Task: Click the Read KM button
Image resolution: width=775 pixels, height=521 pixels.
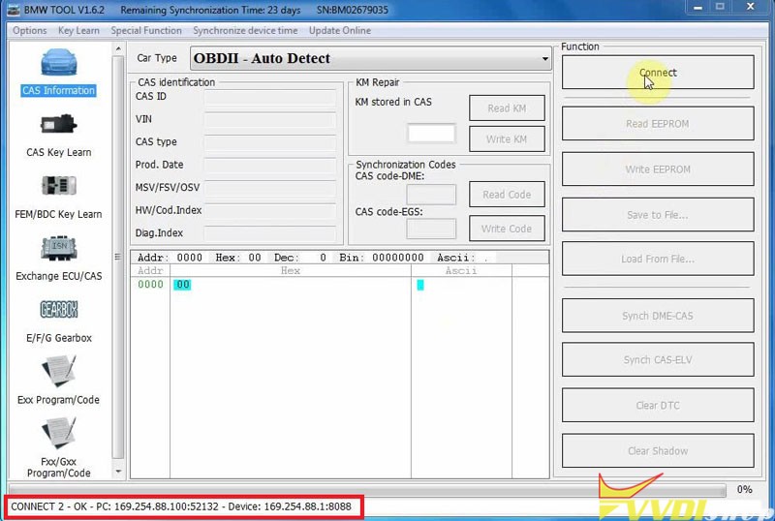Action: tap(507, 108)
